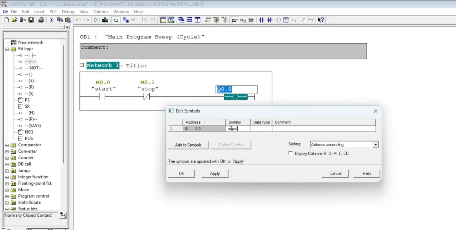Click the Open folder toolbar icon
This screenshot has width=456, height=230.
(15, 20)
